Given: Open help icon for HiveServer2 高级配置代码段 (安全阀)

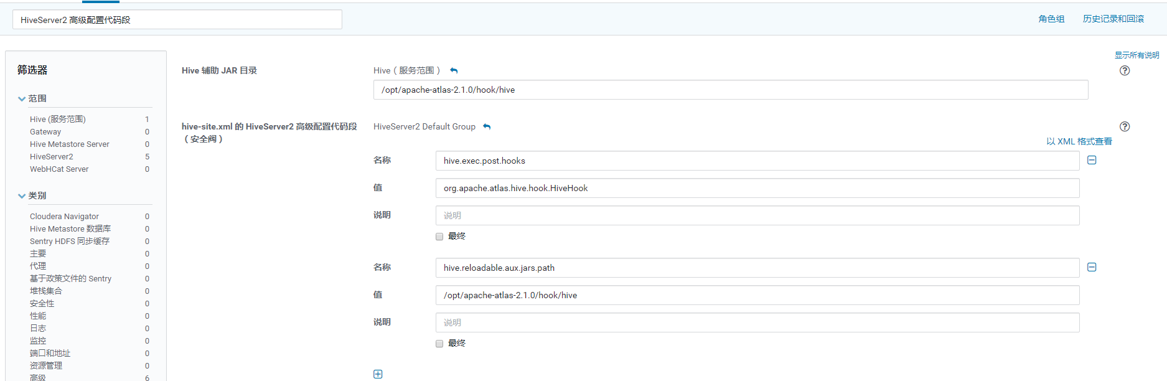Looking at the screenshot, I should (x=1125, y=126).
